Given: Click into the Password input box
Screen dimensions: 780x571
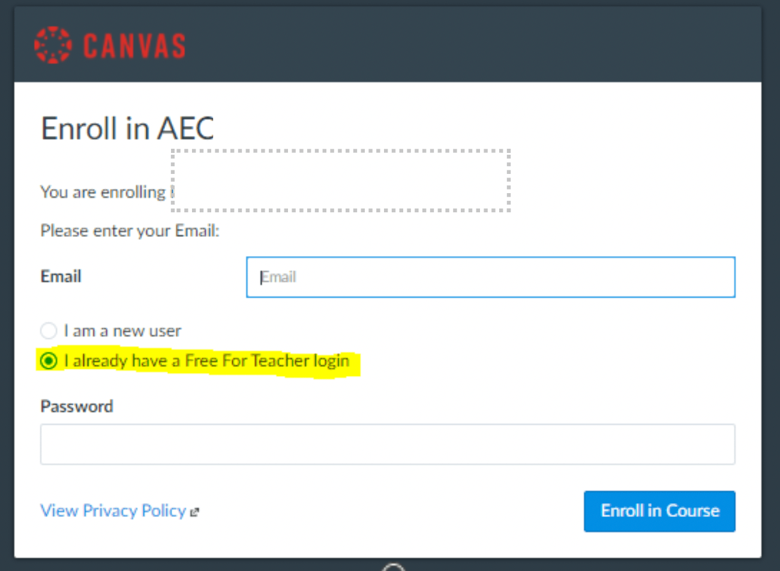Looking at the screenshot, I should [388, 444].
